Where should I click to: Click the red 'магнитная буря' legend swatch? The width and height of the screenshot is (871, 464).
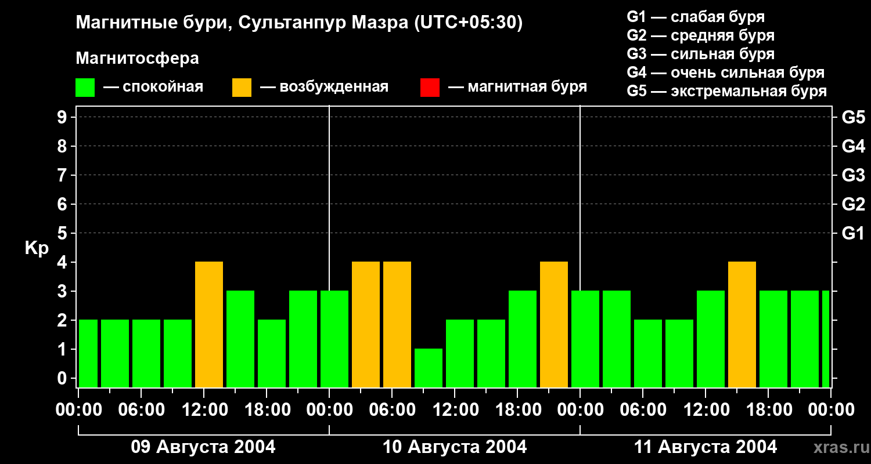(430, 88)
